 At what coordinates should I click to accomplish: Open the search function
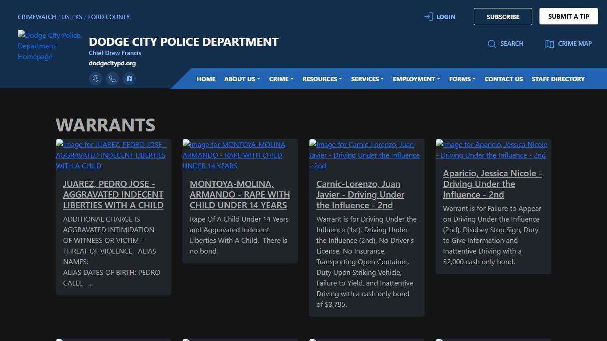click(506, 44)
